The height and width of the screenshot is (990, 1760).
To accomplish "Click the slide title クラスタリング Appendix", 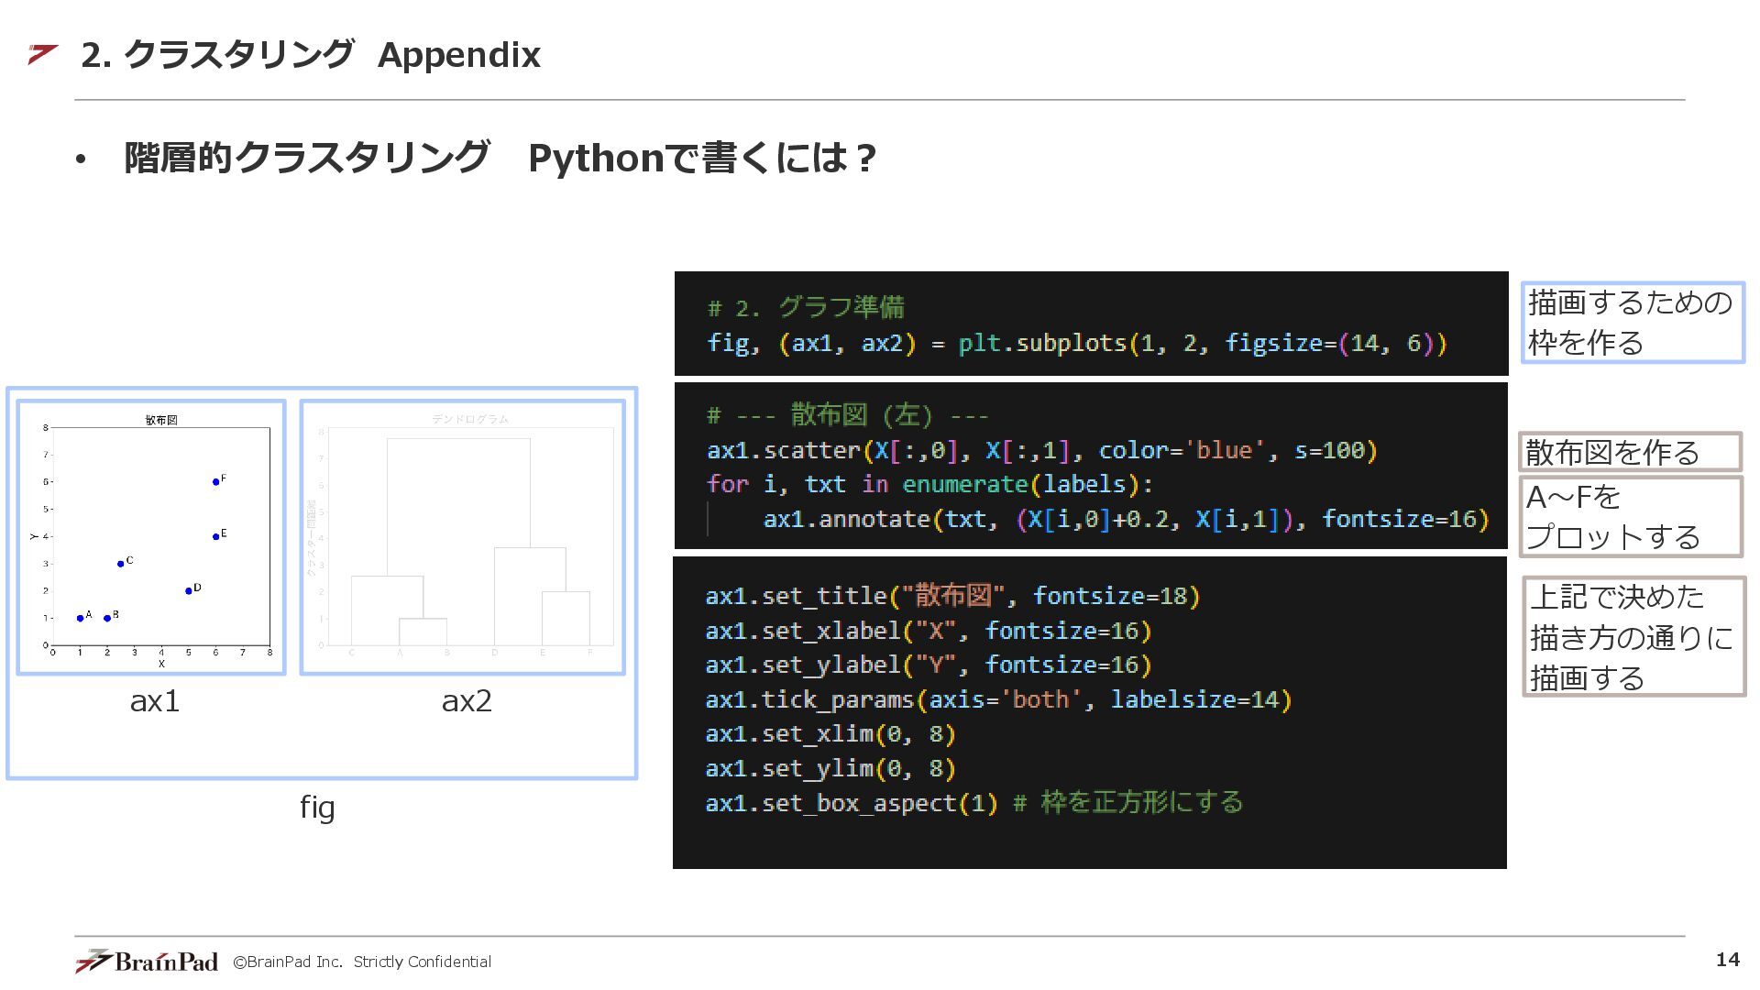I will point(311,55).
